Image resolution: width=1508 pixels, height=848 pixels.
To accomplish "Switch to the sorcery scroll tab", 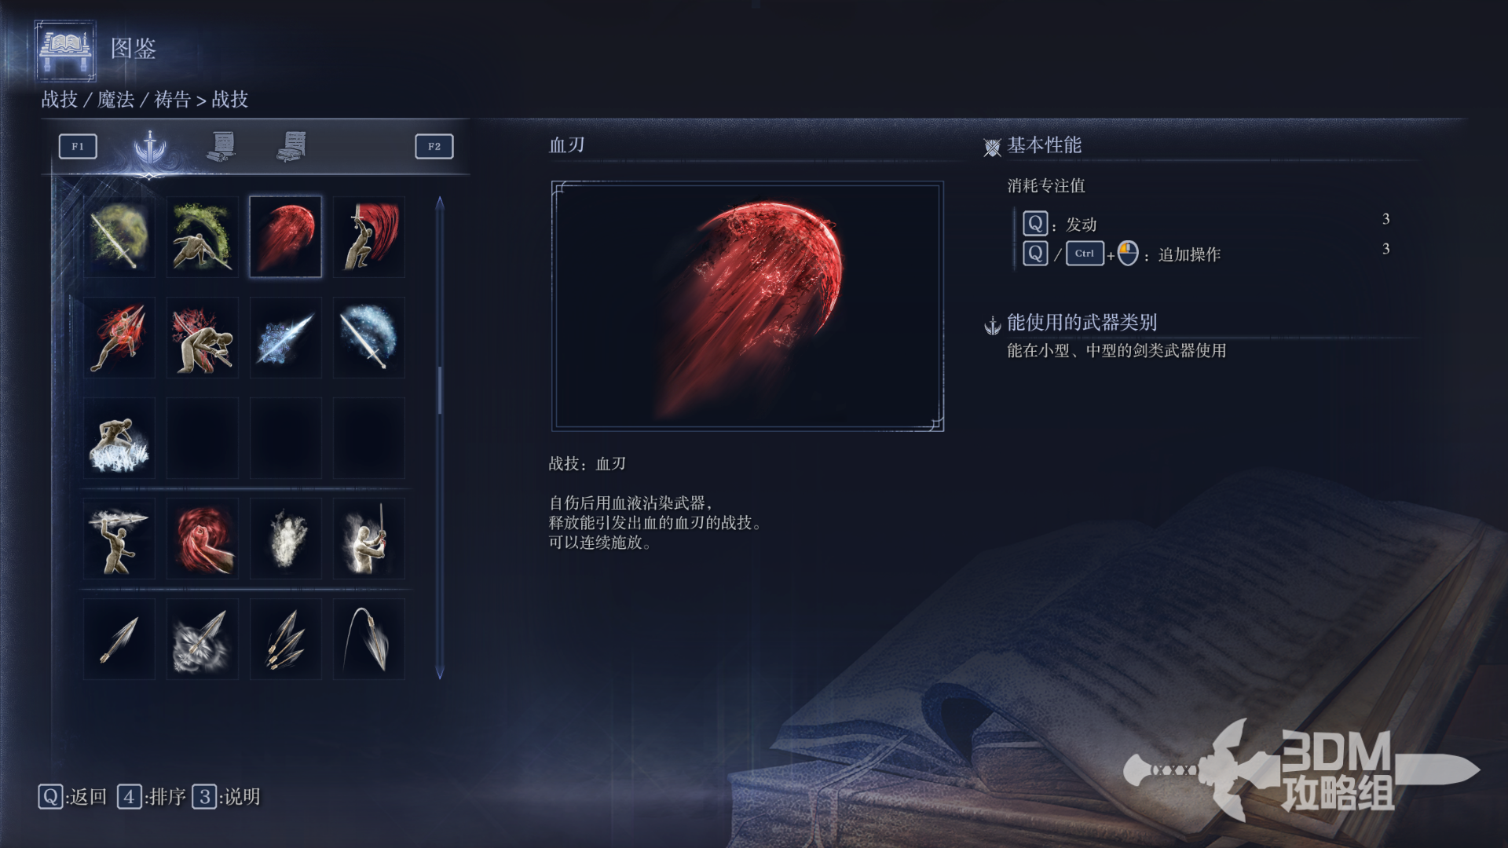I will [222, 147].
